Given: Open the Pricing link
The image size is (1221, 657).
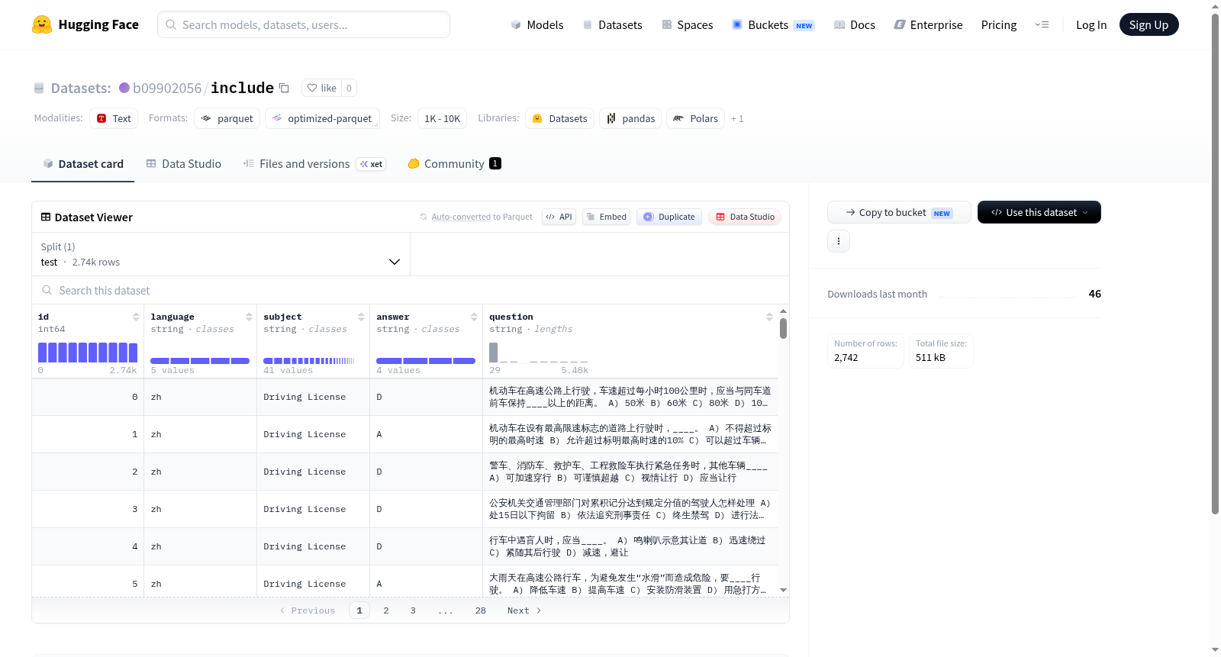Looking at the screenshot, I should point(999,24).
